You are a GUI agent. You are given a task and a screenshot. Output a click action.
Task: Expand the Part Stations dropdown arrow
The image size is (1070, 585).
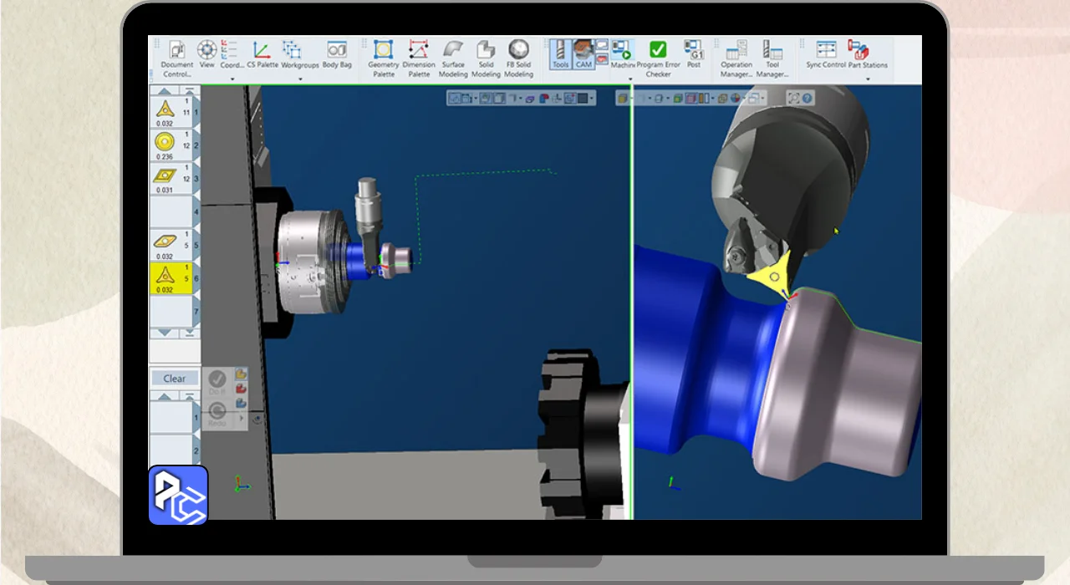pos(868,79)
